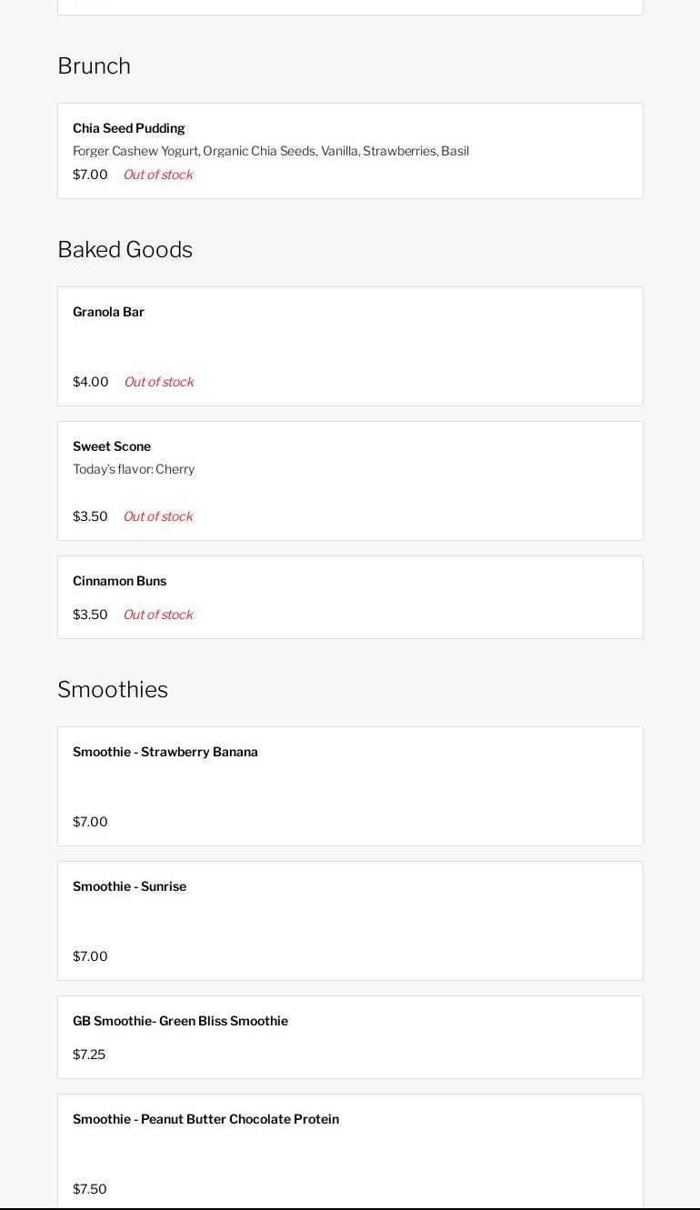Image resolution: width=700 pixels, height=1210 pixels.
Task: Click the Baked Goods section heading
Action: pos(125,249)
